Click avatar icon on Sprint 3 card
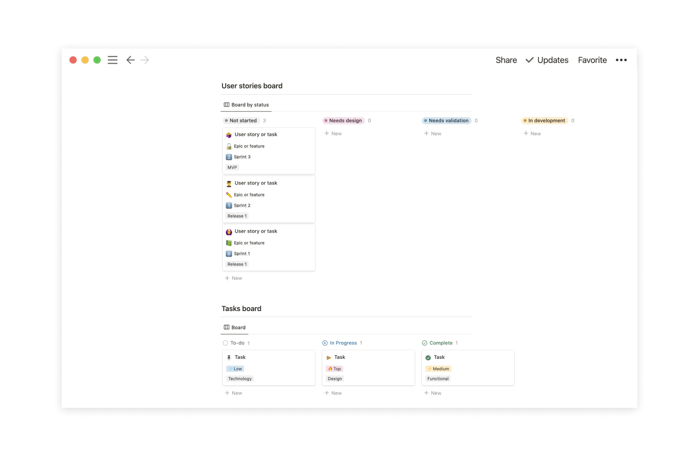The image size is (699, 456). 229,135
